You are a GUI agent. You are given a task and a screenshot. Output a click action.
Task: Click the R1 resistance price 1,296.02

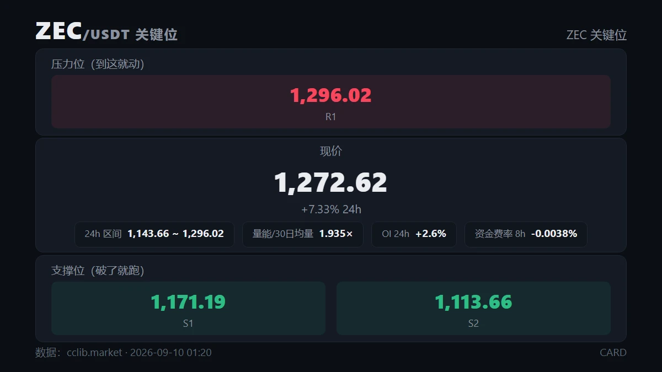(x=331, y=95)
